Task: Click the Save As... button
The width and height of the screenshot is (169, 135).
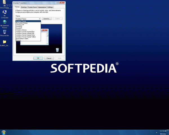Action: click(47, 19)
